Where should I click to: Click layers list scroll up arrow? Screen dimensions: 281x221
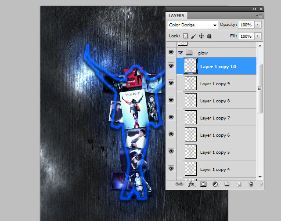260,46
